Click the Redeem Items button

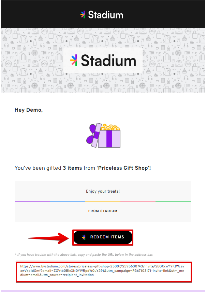click(103, 237)
